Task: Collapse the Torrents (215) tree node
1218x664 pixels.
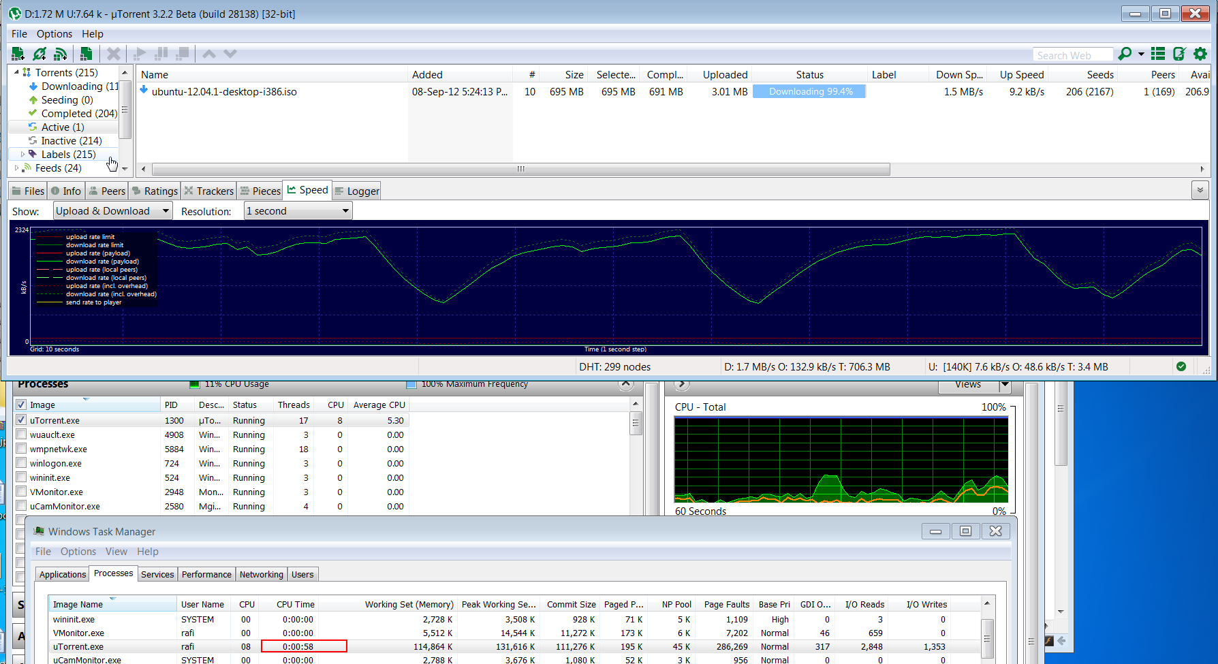Action: pyautogui.click(x=16, y=72)
